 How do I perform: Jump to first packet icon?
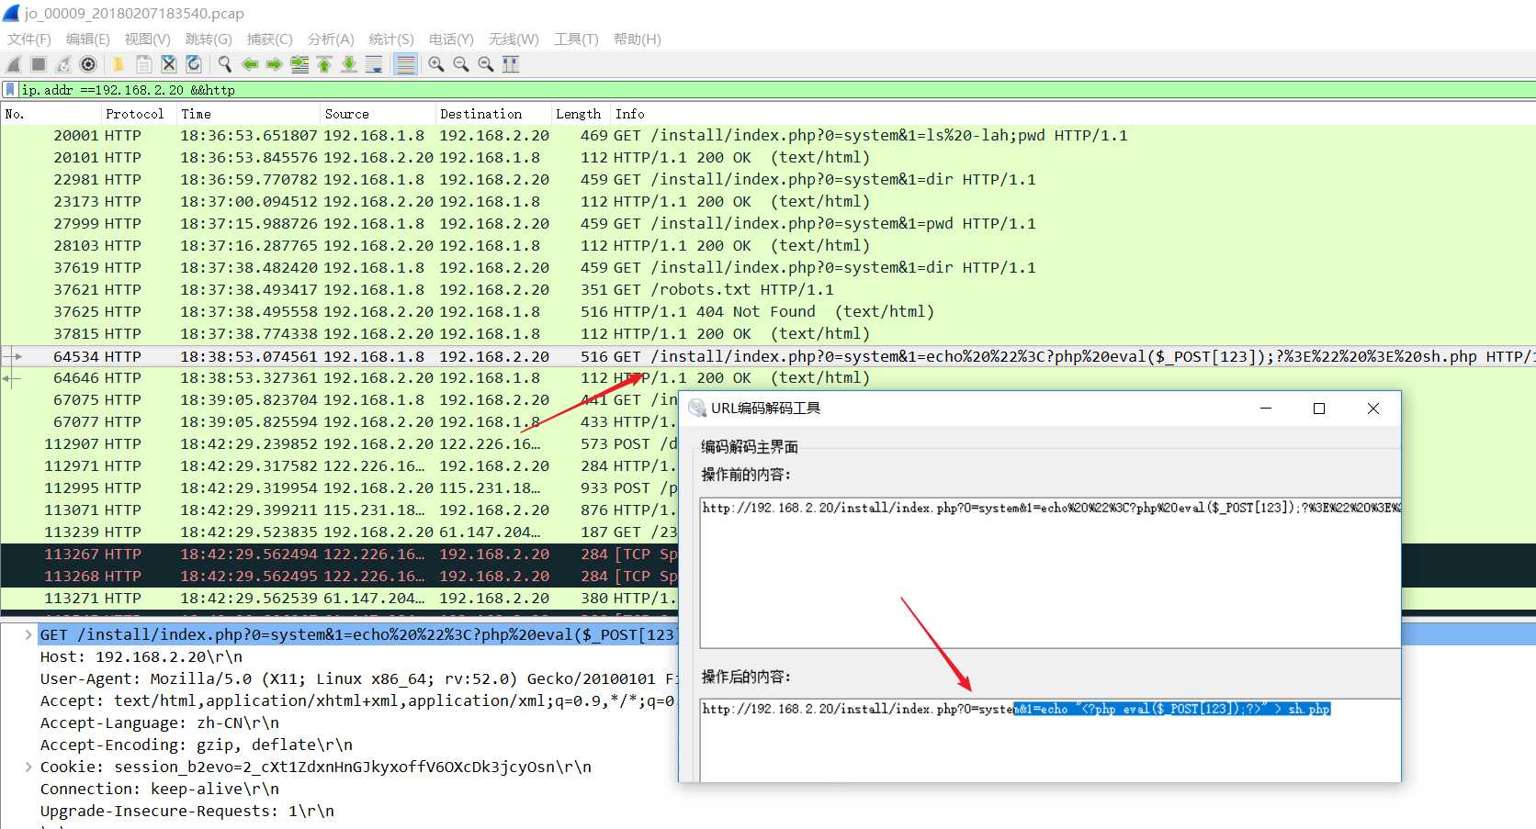324,64
